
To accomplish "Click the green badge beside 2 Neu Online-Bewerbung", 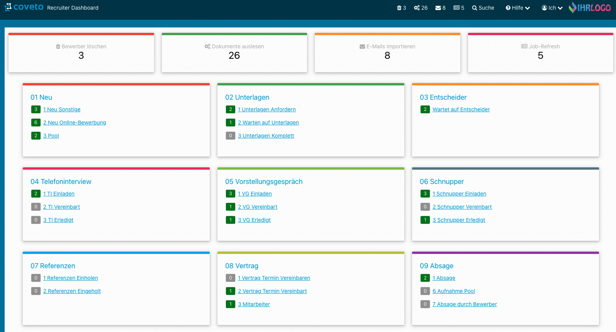I will [x=36, y=123].
